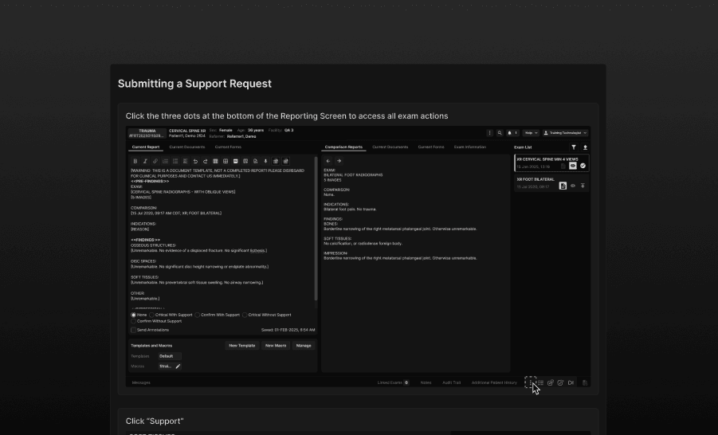Click the video camera icon in bottom bar
The width and height of the screenshot is (718, 435).
tap(571, 382)
